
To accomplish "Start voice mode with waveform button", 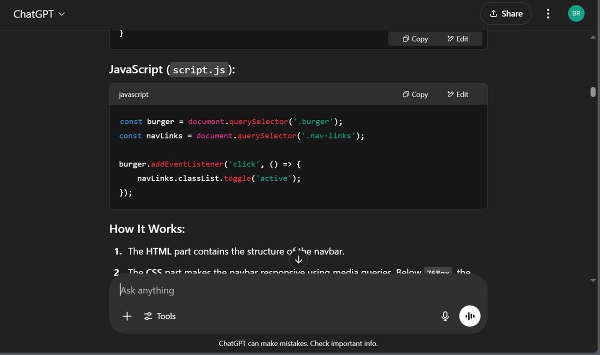I will coord(470,316).
